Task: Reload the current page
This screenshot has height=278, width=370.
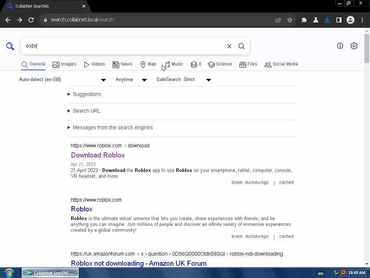Action: pyautogui.click(x=31, y=20)
